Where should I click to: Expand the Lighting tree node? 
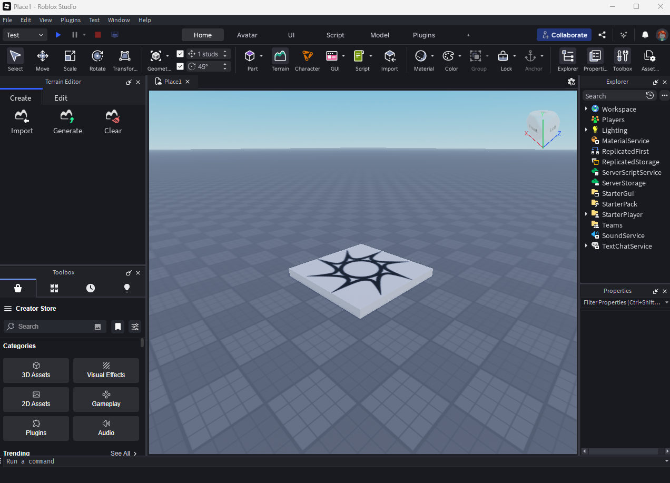(x=586, y=130)
